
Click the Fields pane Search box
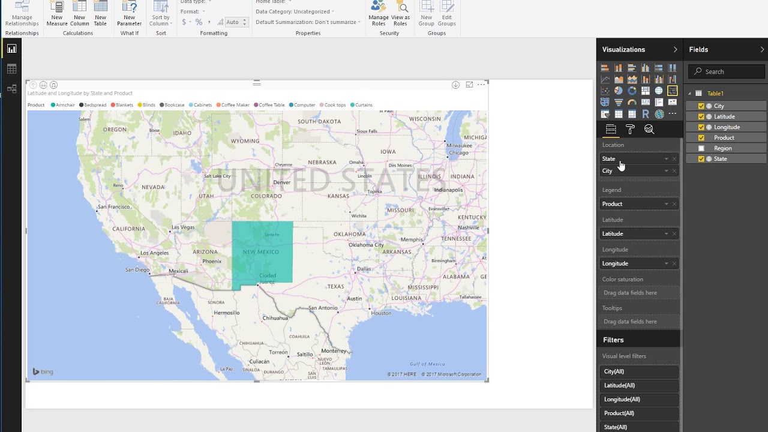point(727,71)
